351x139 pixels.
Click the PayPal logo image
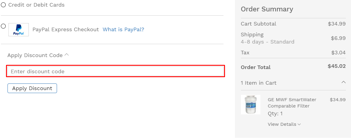point(19,30)
